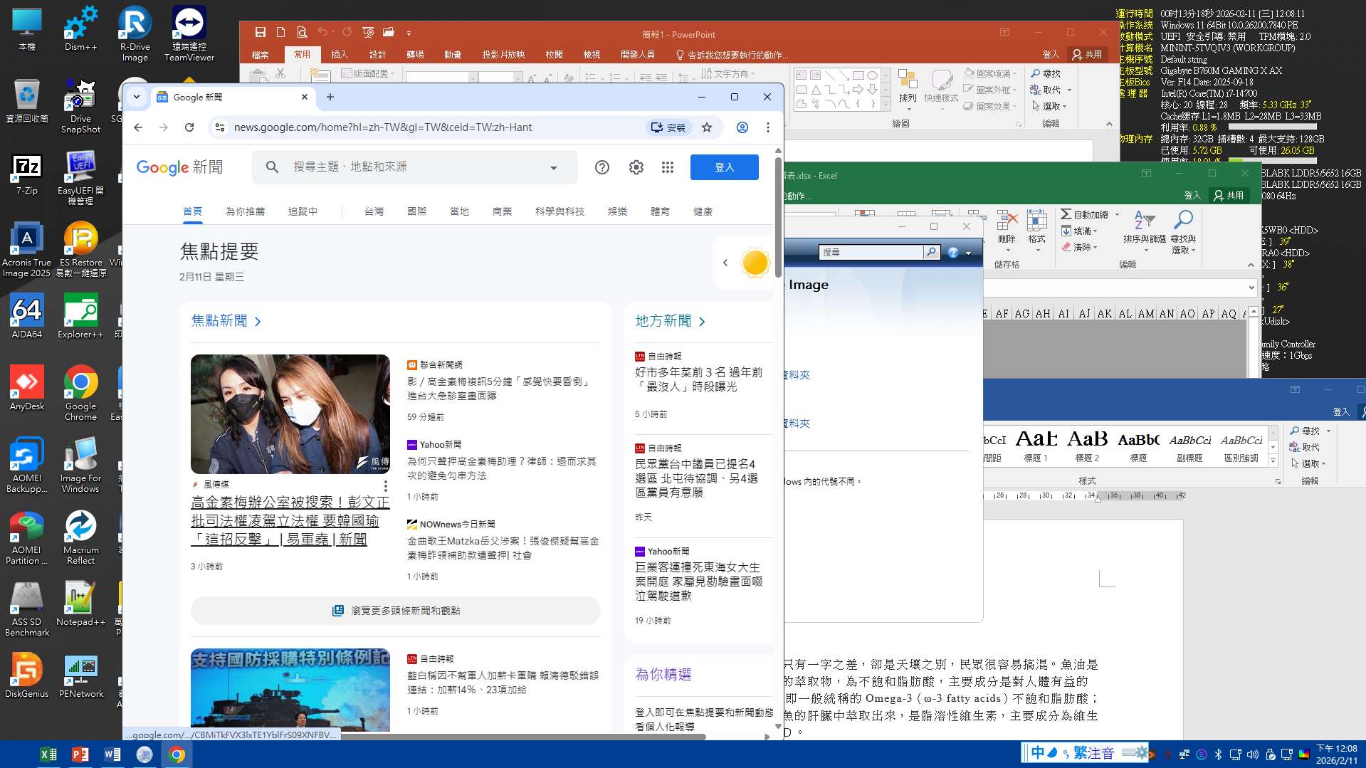Viewport: 1366px width, 768px height.
Task: Click the news search input field
Action: [x=413, y=167]
